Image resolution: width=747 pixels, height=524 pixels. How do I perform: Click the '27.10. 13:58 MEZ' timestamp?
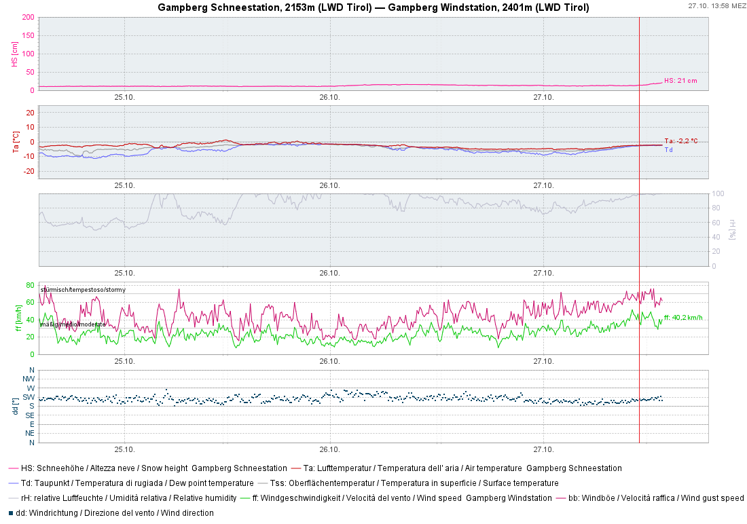click(x=716, y=5)
